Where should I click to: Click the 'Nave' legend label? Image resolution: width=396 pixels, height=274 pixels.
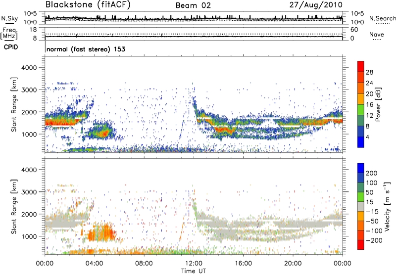tap(377, 35)
